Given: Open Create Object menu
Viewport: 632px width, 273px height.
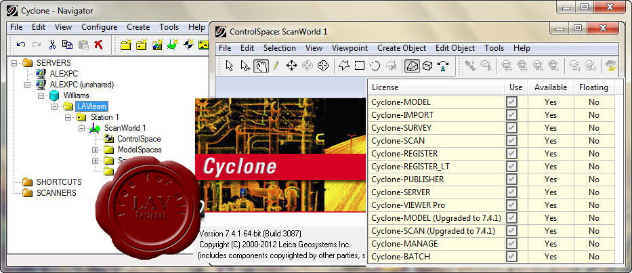Looking at the screenshot, I should pyautogui.click(x=402, y=48).
